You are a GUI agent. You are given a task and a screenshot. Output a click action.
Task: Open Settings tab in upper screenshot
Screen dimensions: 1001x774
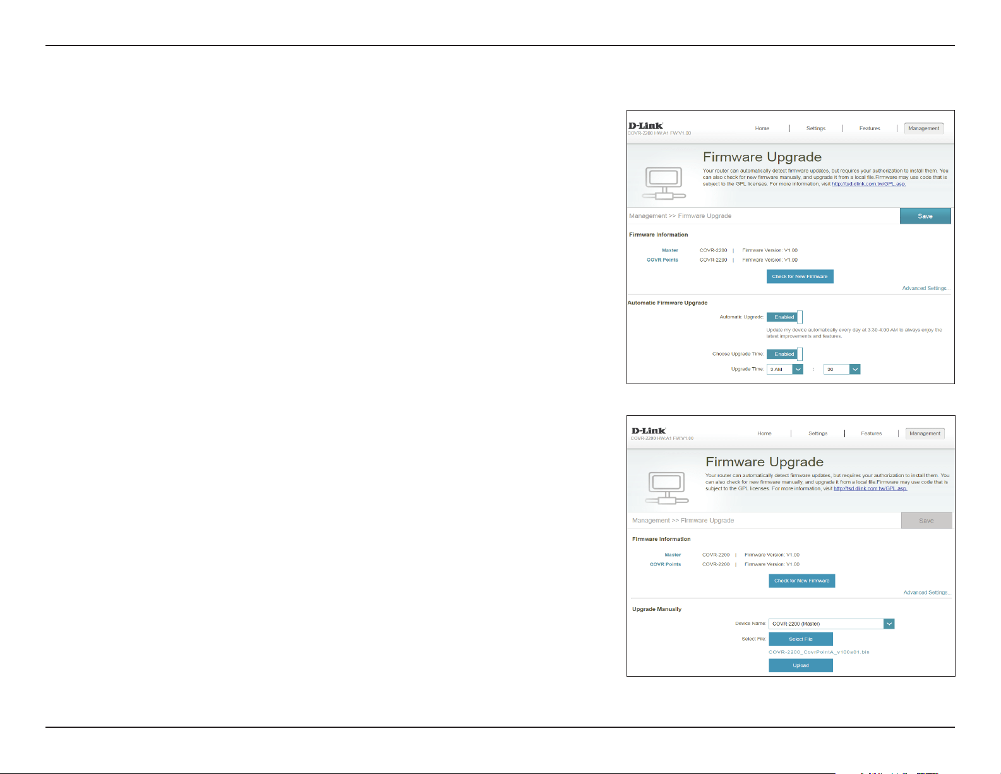tap(816, 128)
